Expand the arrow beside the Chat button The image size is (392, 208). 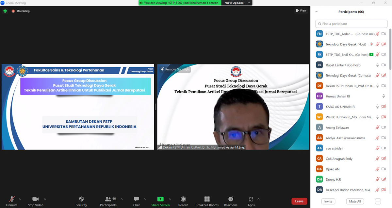145,199
